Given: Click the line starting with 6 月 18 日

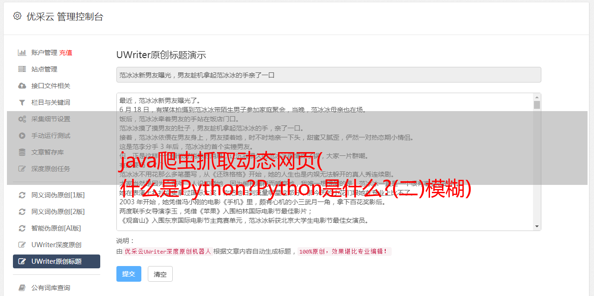Looking at the screenshot, I should pos(242,110).
